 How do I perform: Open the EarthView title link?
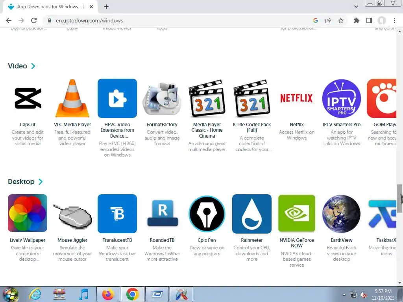click(x=342, y=240)
